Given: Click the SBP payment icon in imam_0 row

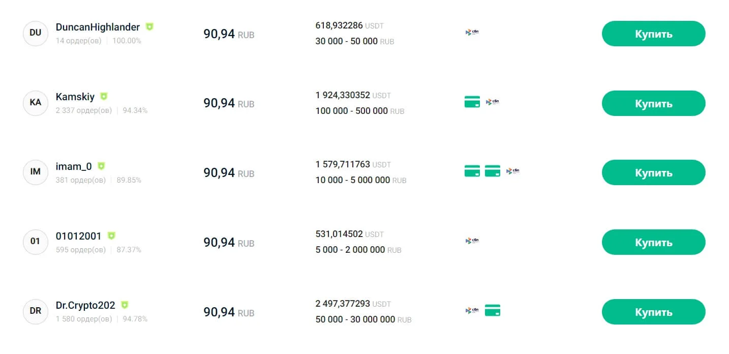Looking at the screenshot, I should (x=513, y=171).
